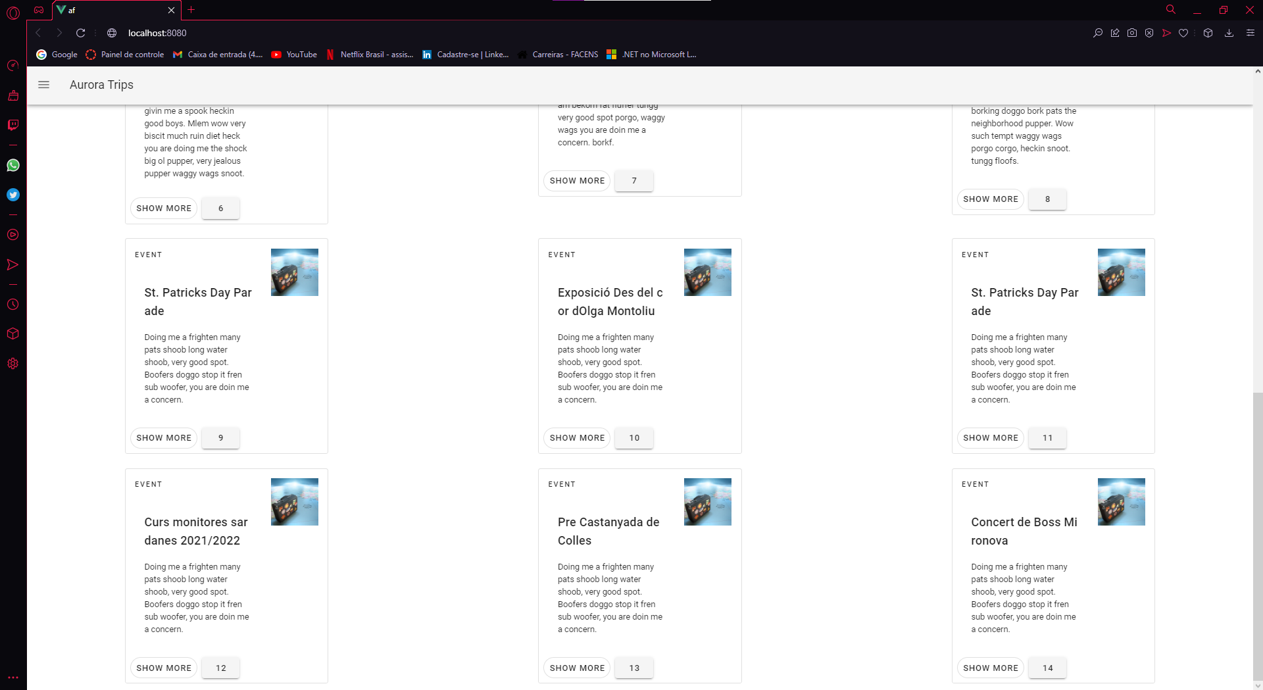
Task: Open the player icon in sidebar
Action: tap(13, 235)
